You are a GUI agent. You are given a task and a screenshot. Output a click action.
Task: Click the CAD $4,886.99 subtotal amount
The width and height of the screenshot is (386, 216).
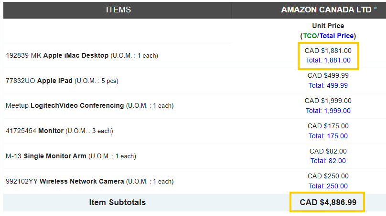coord(328,202)
